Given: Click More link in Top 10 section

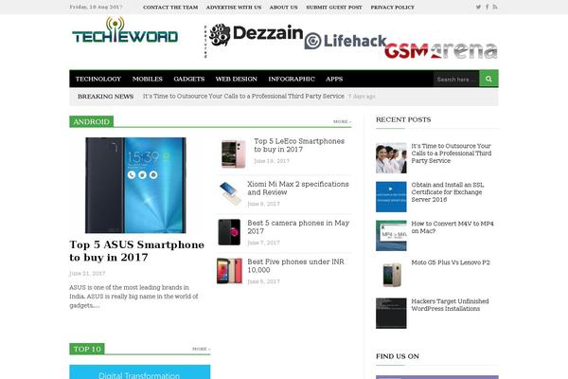Looking at the screenshot, I should (x=201, y=349).
